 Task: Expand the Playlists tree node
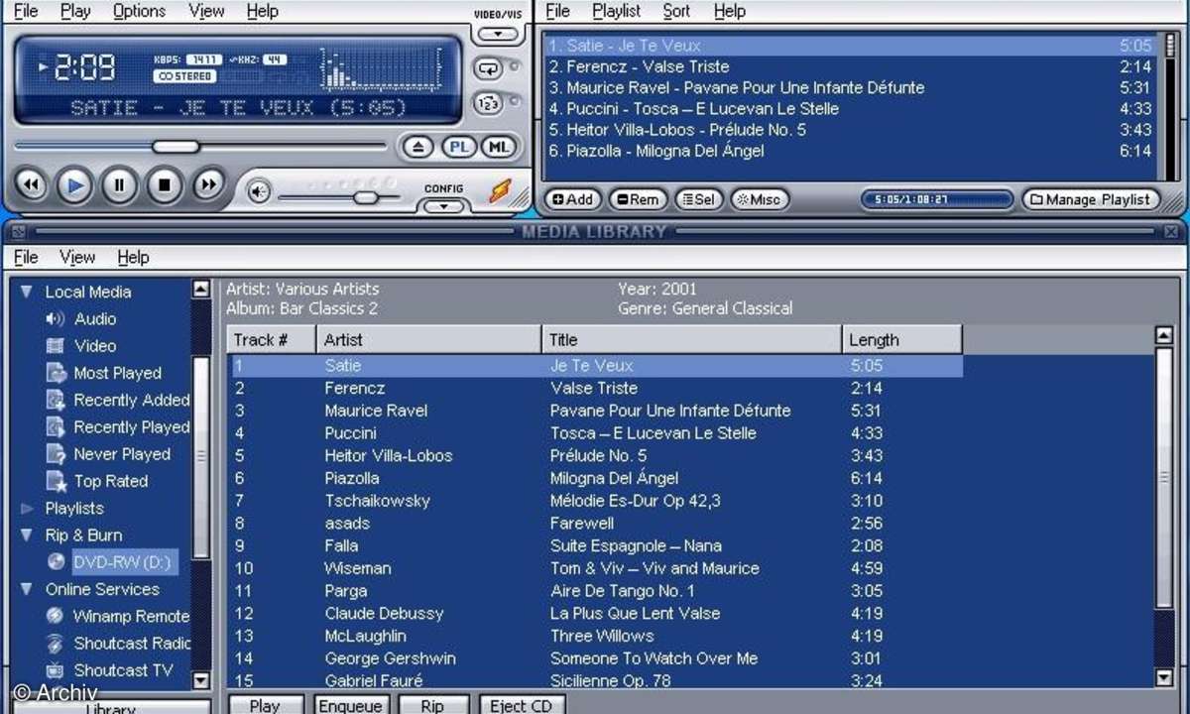coord(27,509)
